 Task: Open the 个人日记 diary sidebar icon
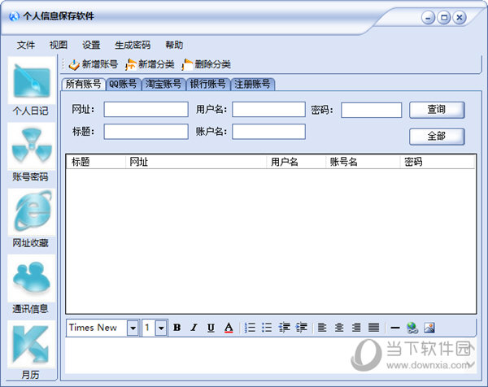point(32,80)
